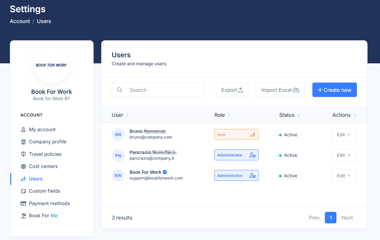Focus the Search users input field
This screenshot has width=380, height=240.
(163, 90)
